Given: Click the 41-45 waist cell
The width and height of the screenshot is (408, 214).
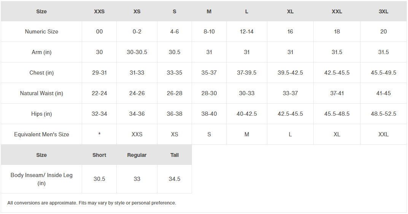Looking at the screenshot, I should click(383, 93).
